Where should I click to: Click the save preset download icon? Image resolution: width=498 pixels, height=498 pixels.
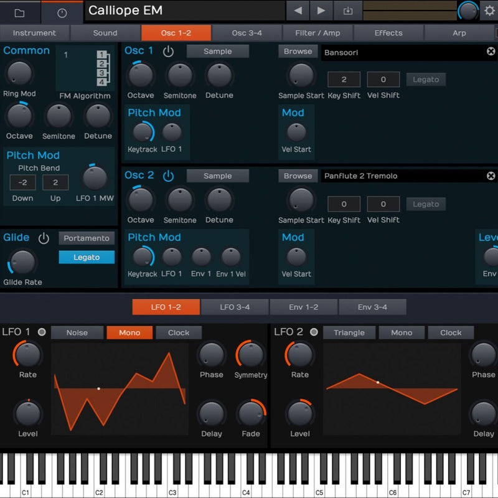coord(347,11)
